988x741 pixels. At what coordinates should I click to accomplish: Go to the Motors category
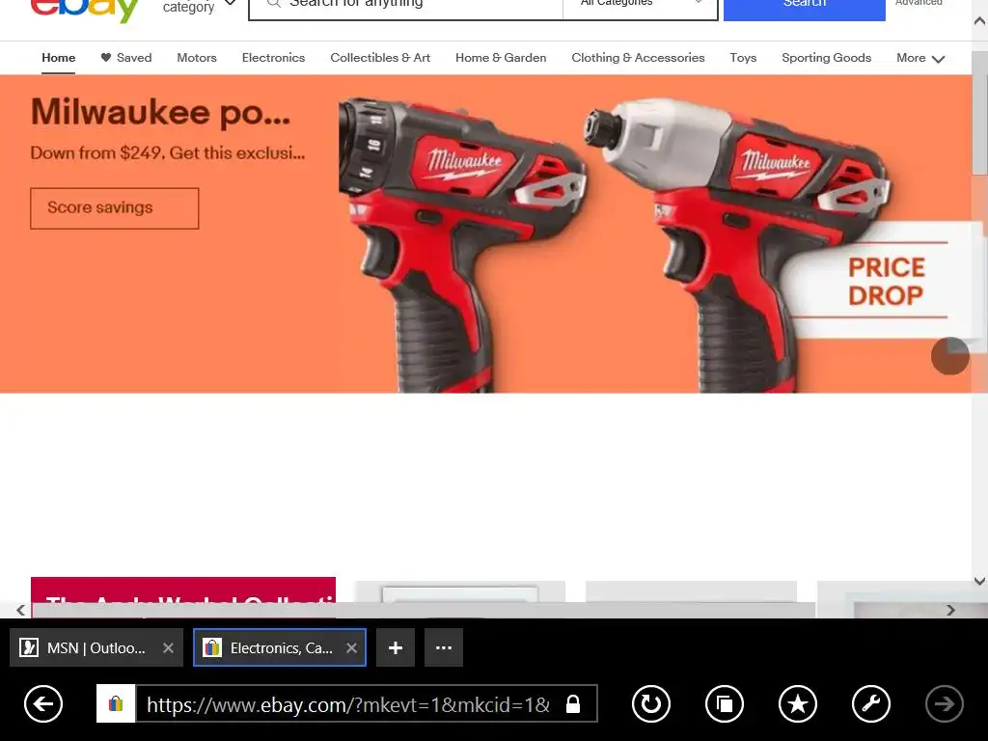(x=197, y=57)
